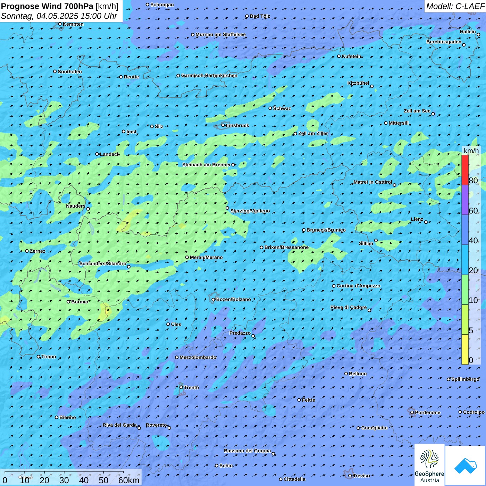Image resolution: width=486 pixels, height=486 pixels.
Task: Click the Bad Tölz city label
Action: (x=260, y=16)
